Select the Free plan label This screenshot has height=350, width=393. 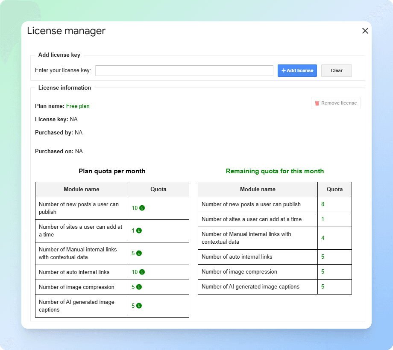tap(78, 106)
